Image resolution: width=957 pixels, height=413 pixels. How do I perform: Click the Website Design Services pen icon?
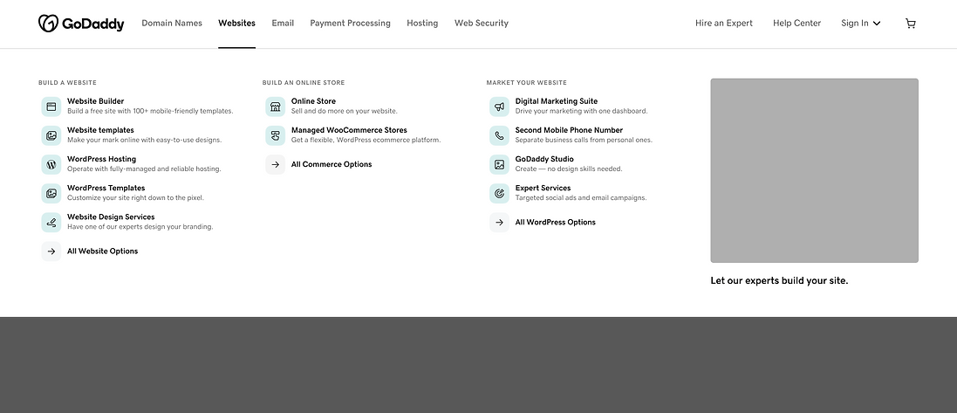51,223
